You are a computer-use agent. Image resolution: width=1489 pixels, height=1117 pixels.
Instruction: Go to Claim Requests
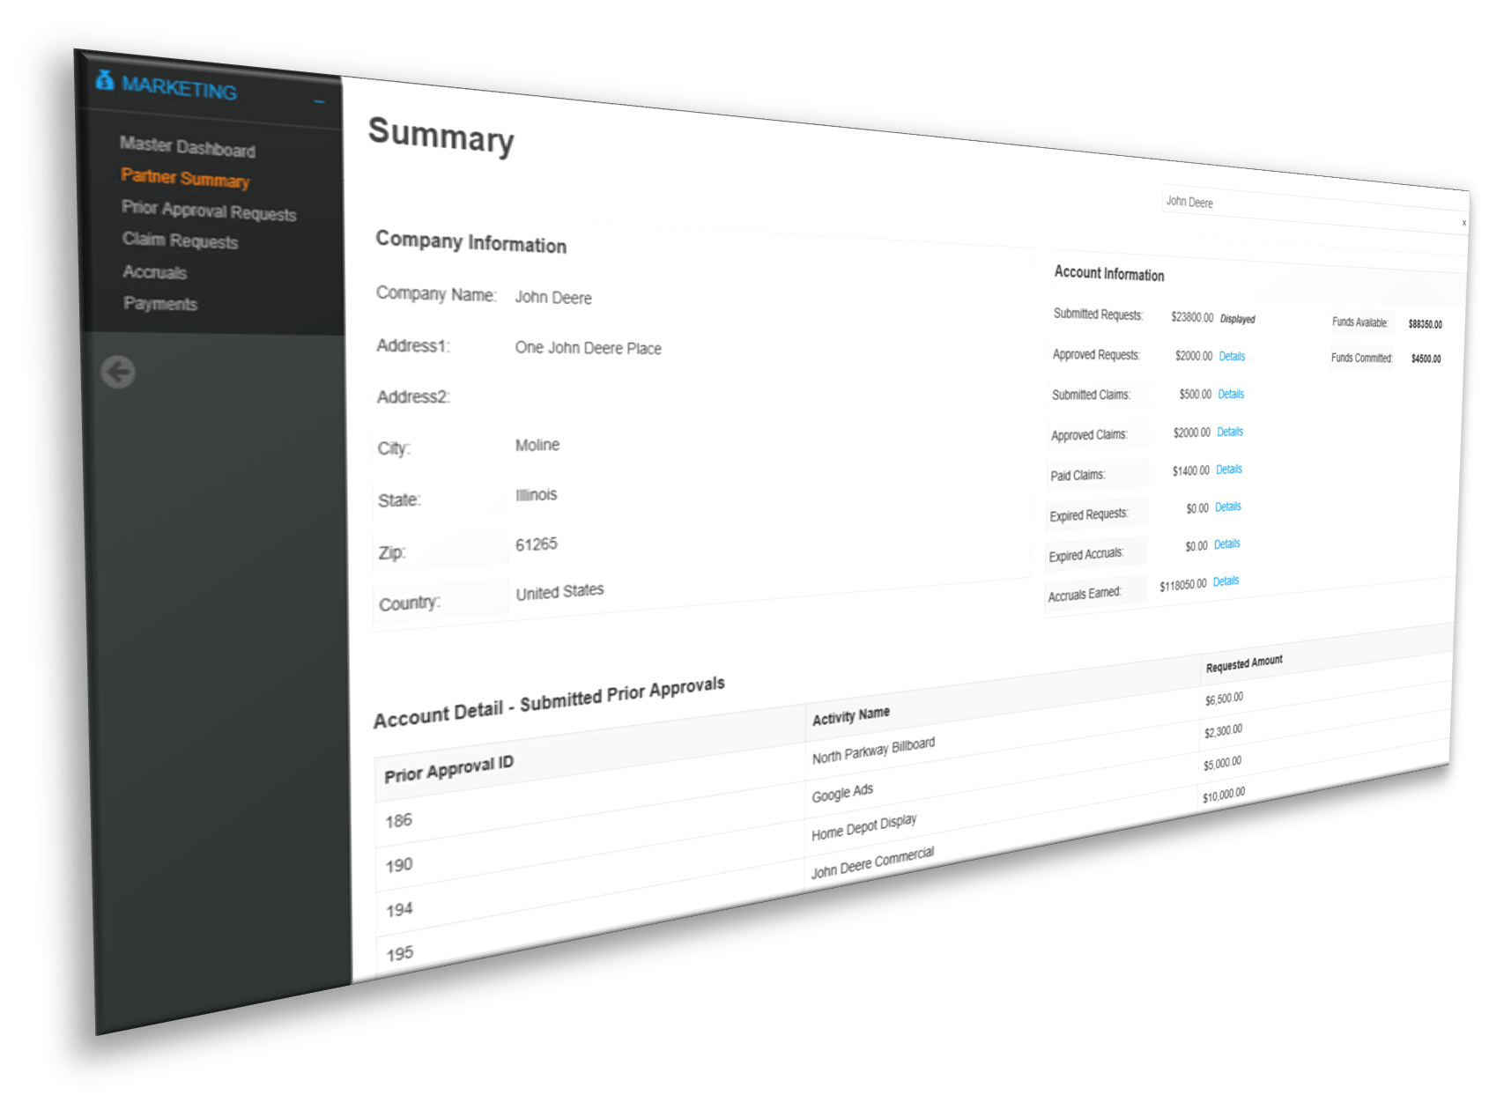(180, 240)
